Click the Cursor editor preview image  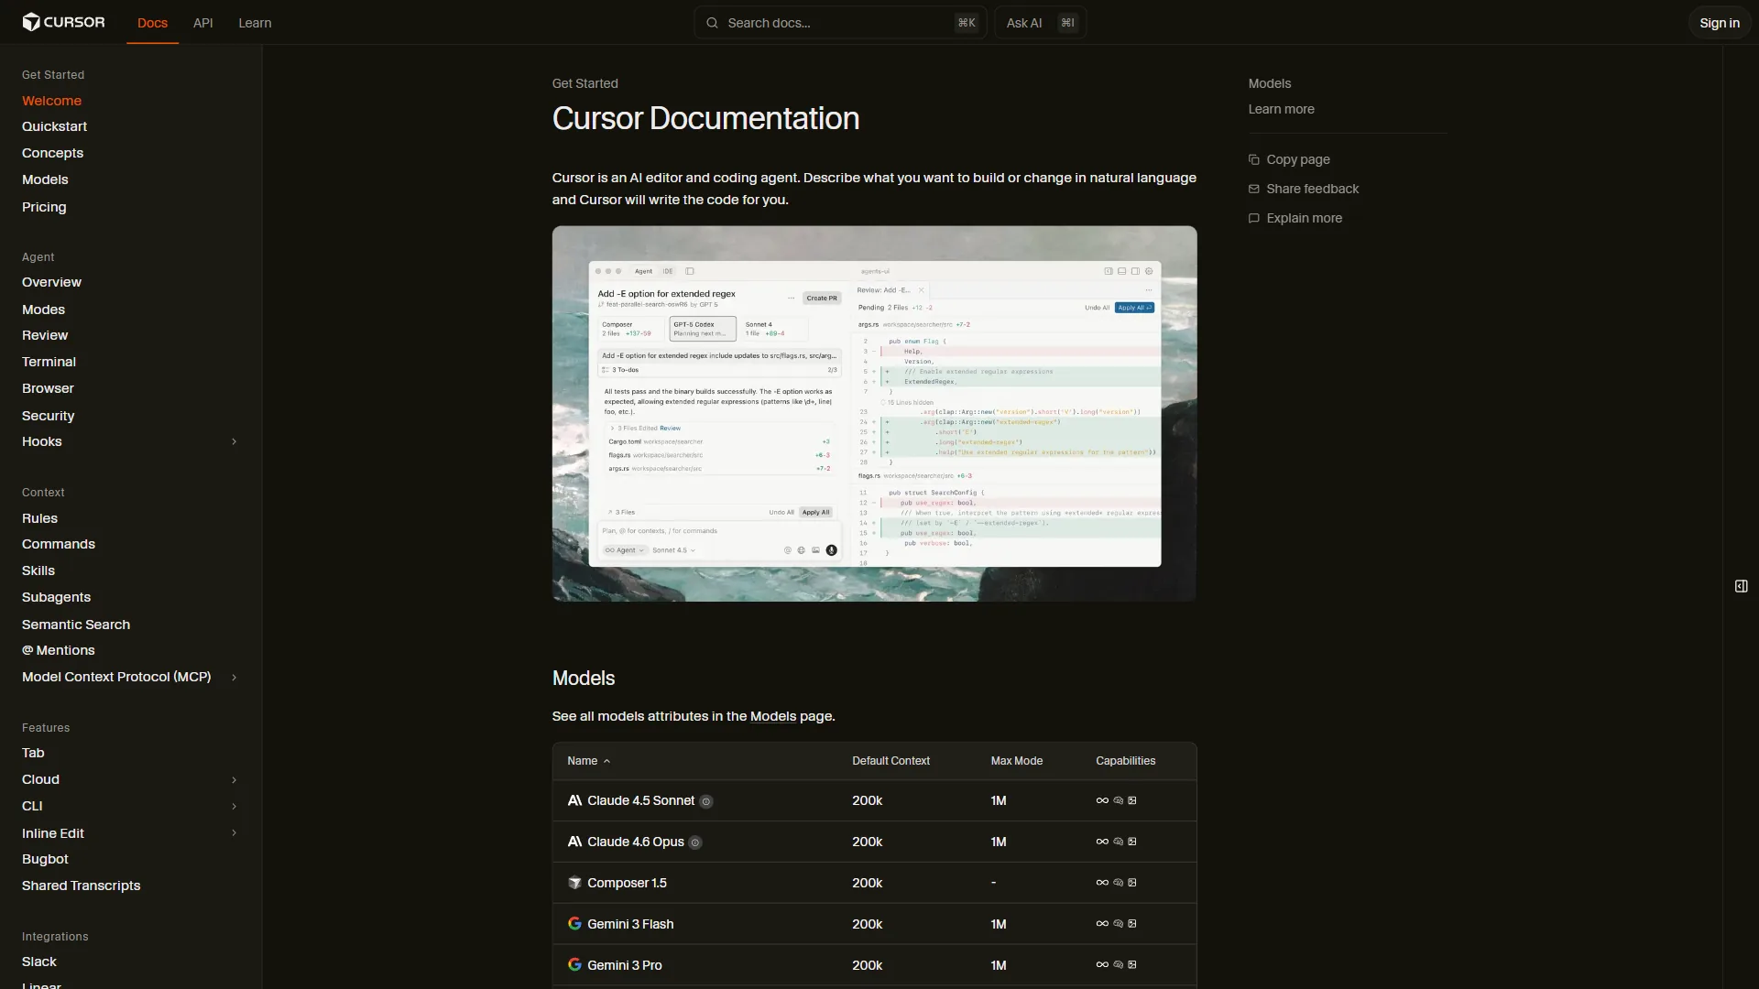tap(874, 414)
